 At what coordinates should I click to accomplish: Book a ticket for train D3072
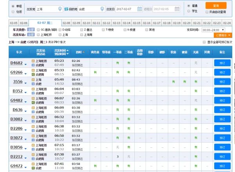click(222, 138)
